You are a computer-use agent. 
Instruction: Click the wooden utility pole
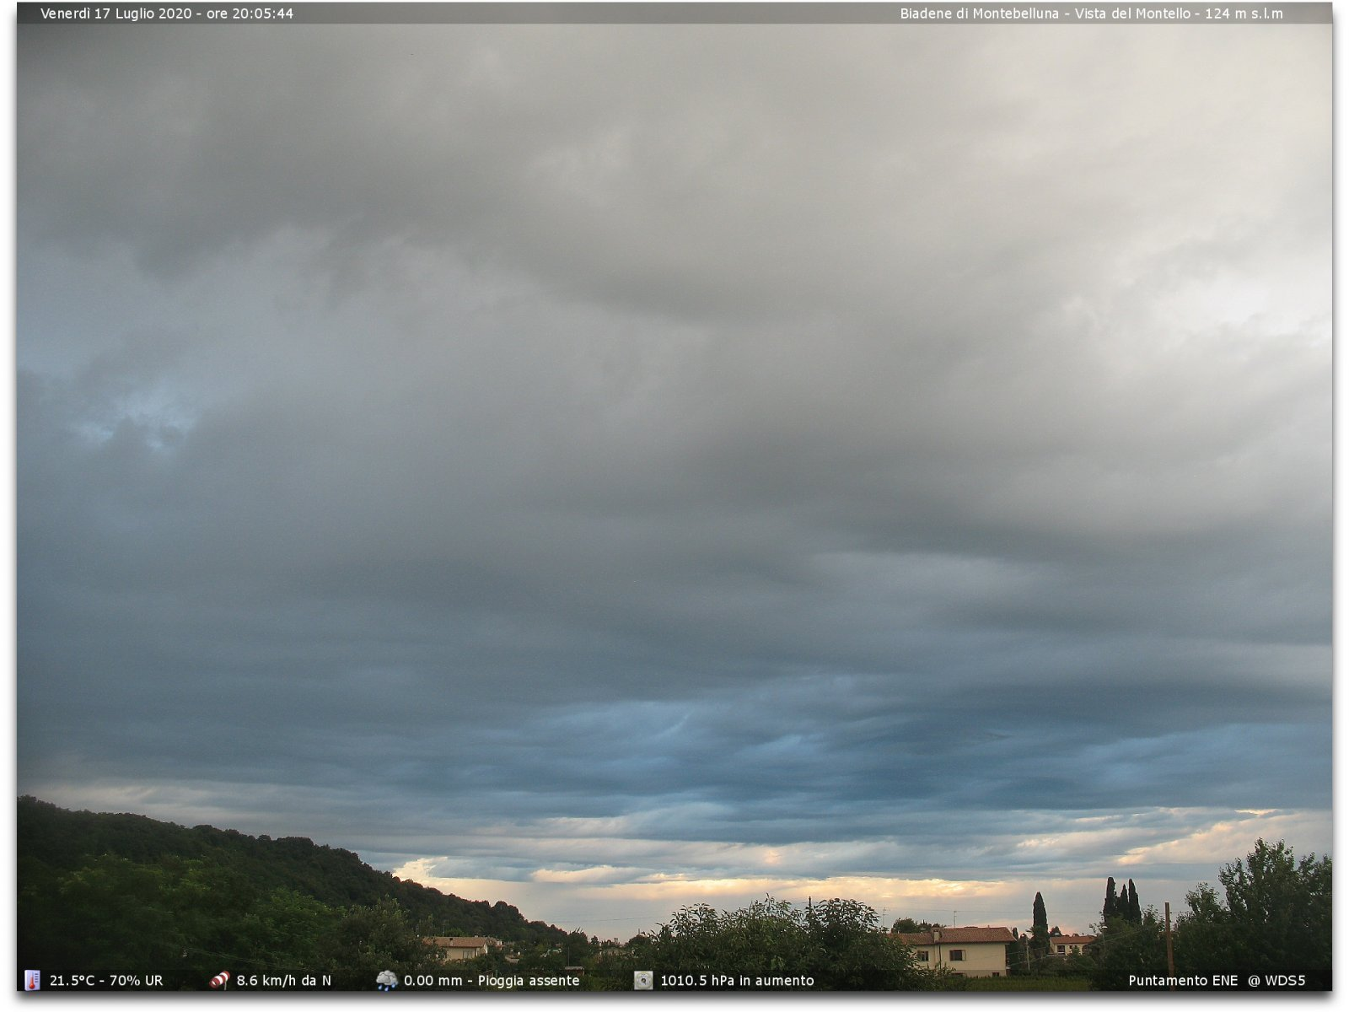pyautogui.click(x=1169, y=938)
